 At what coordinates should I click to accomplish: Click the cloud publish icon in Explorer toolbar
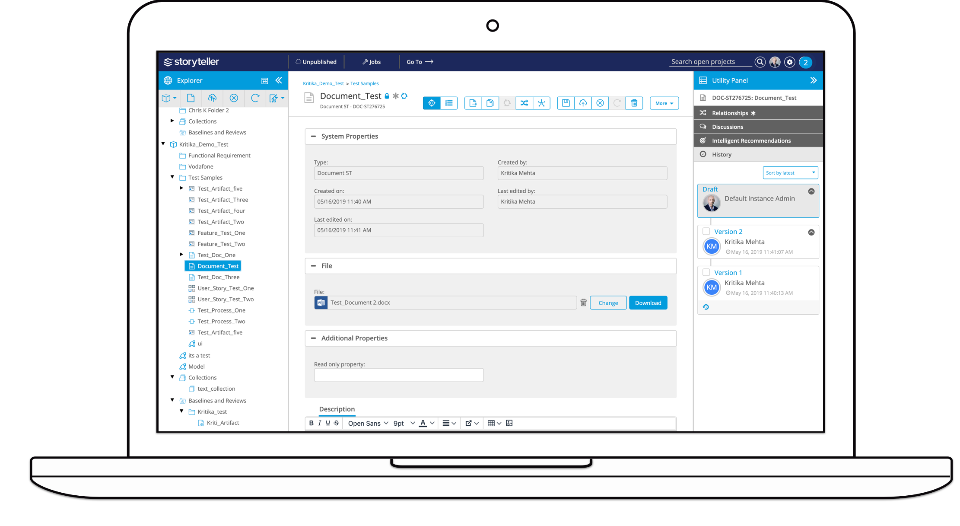click(x=212, y=98)
